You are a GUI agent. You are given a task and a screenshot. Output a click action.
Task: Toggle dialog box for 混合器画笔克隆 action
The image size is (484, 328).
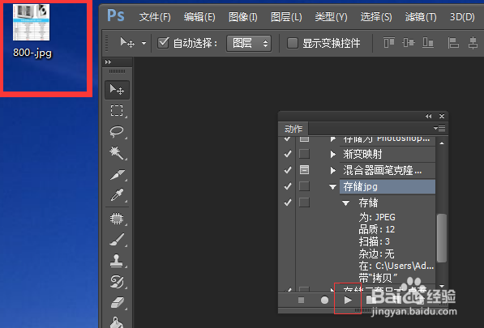tap(304, 170)
